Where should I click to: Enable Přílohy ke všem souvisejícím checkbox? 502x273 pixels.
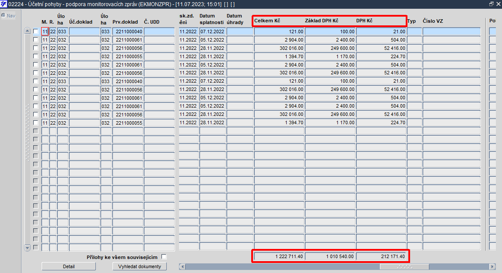(x=164, y=257)
